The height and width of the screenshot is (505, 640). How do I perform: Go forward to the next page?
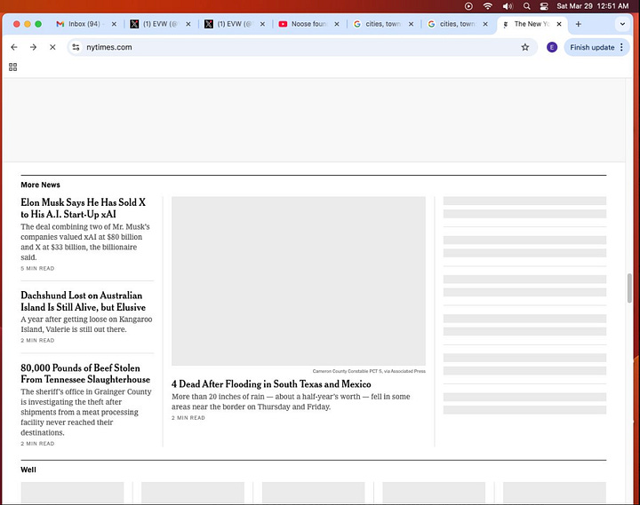click(x=34, y=47)
